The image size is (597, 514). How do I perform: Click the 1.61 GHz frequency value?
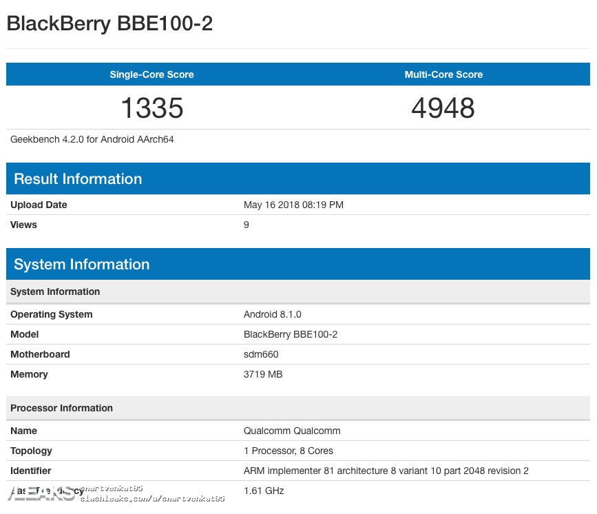(x=264, y=491)
